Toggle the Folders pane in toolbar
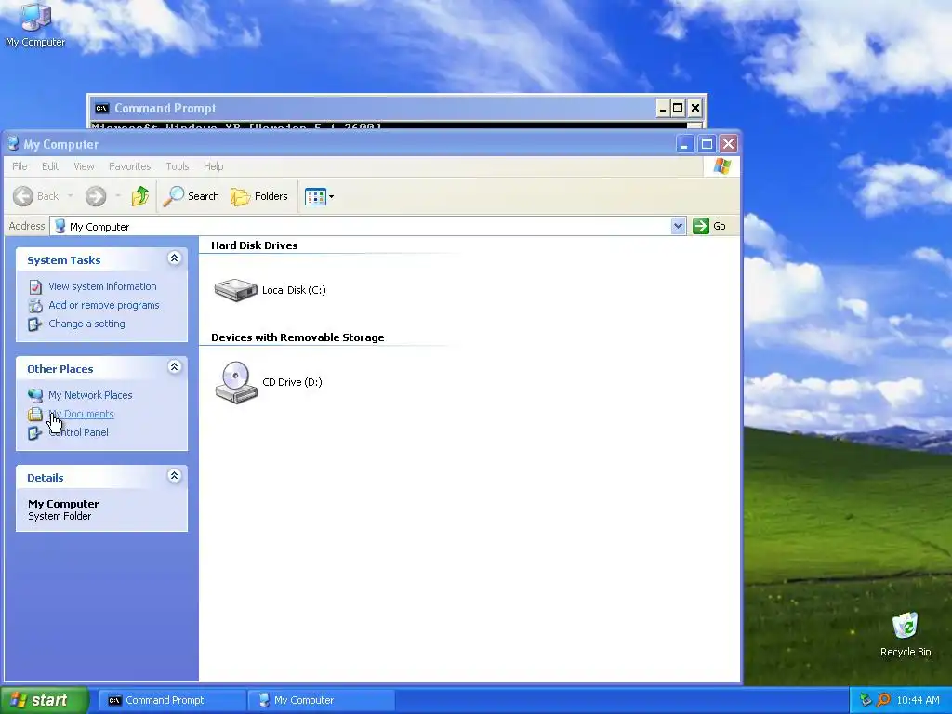The width and height of the screenshot is (952, 714). 259,196
